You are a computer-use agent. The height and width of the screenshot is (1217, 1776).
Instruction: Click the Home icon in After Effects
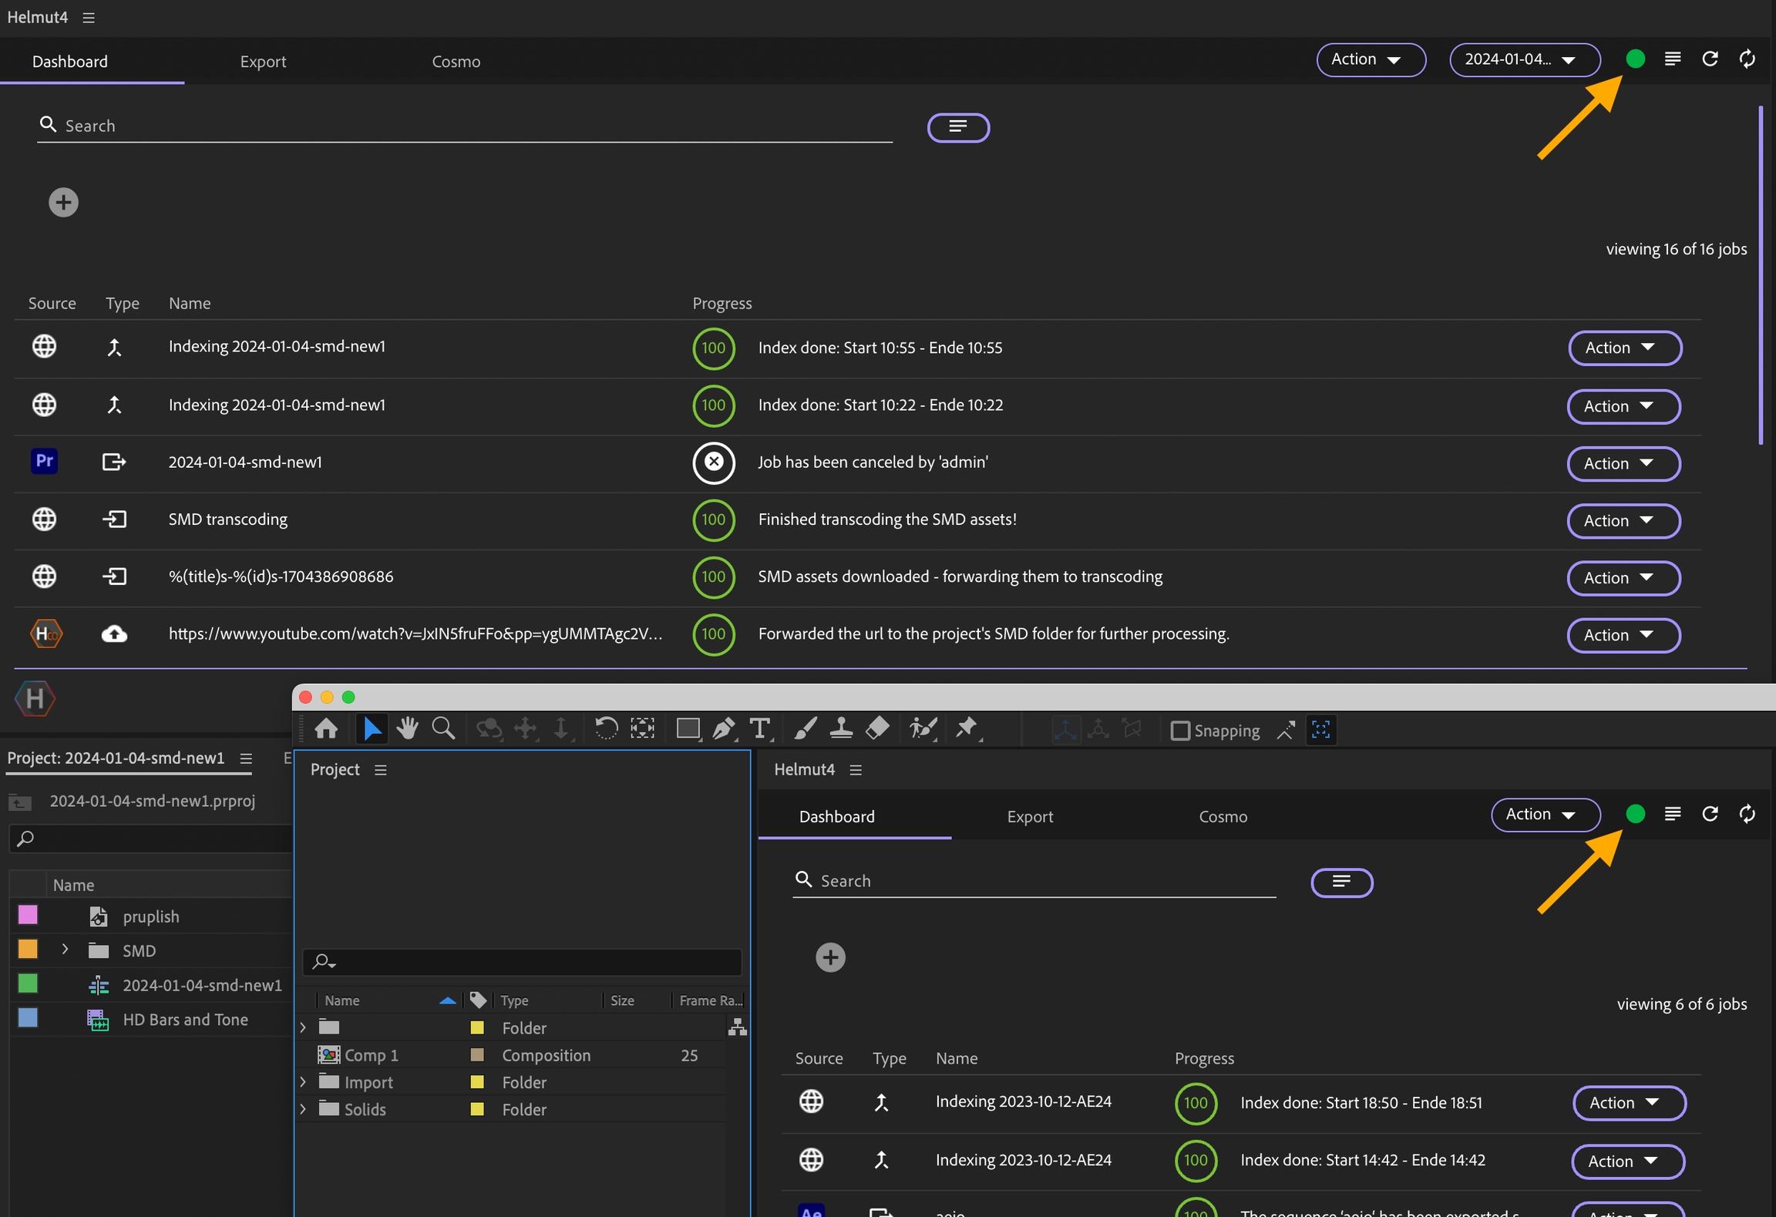[x=326, y=728]
